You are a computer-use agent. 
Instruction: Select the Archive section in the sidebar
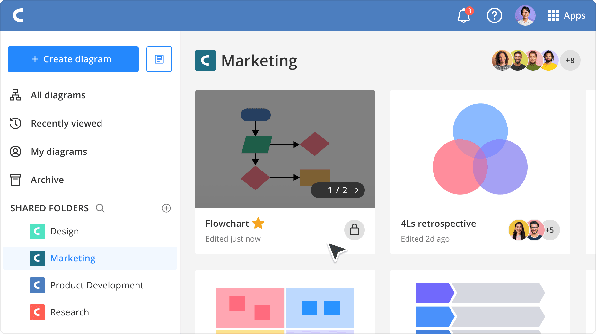pyautogui.click(x=47, y=180)
